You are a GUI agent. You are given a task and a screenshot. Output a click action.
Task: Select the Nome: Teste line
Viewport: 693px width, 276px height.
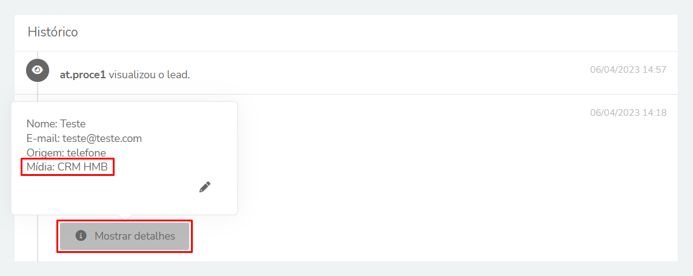[56, 123]
